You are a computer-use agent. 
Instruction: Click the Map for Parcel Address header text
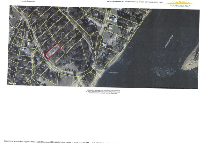click(x=114, y=1)
